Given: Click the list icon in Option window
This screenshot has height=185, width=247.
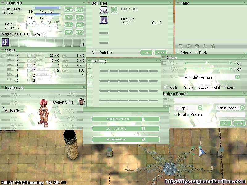Looking at the screenshot, I should coord(164,63).
